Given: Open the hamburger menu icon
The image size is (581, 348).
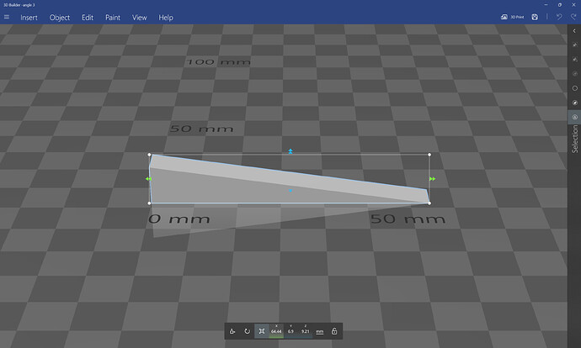Looking at the screenshot, I should 7,17.
